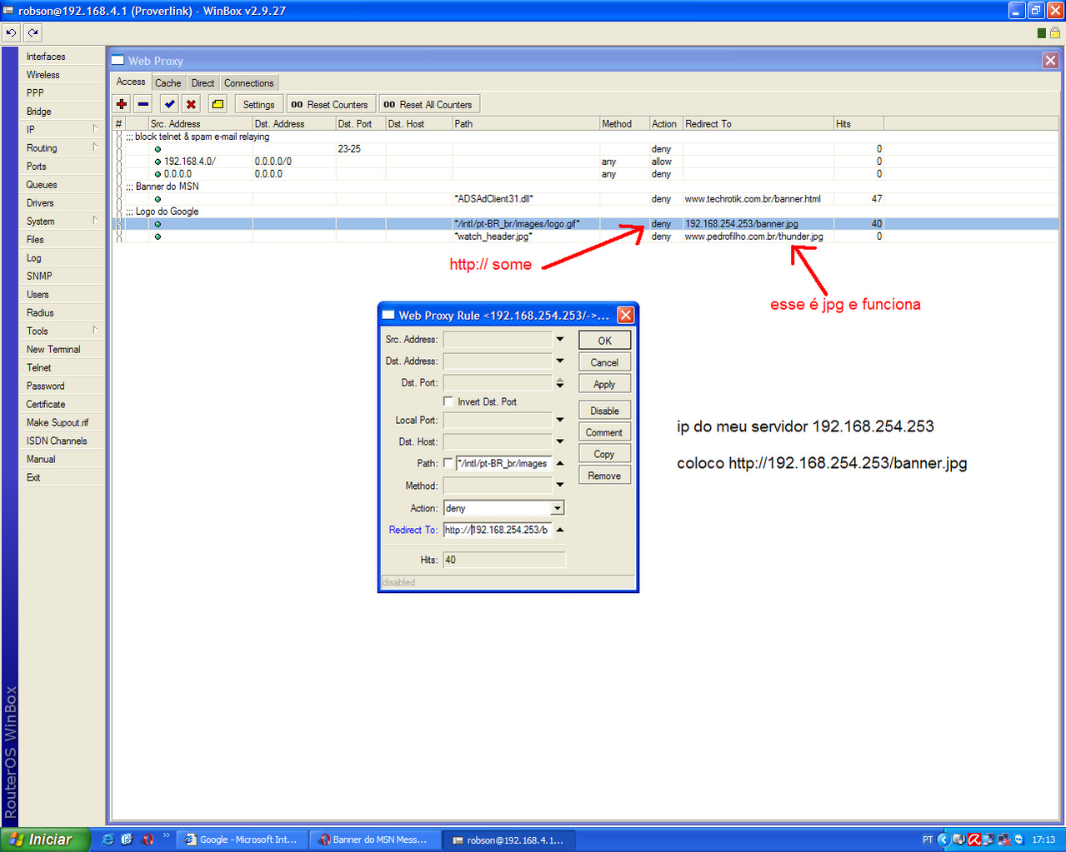1066x852 pixels.
Task: Expand the Local Port field arrow
Action: tap(560, 420)
